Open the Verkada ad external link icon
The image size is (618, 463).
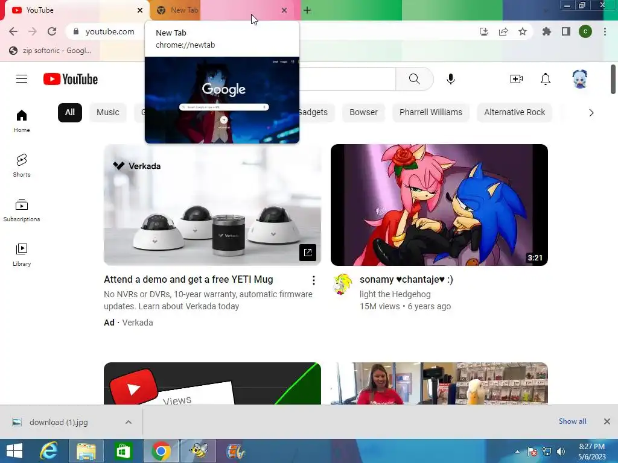(x=308, y=253)
